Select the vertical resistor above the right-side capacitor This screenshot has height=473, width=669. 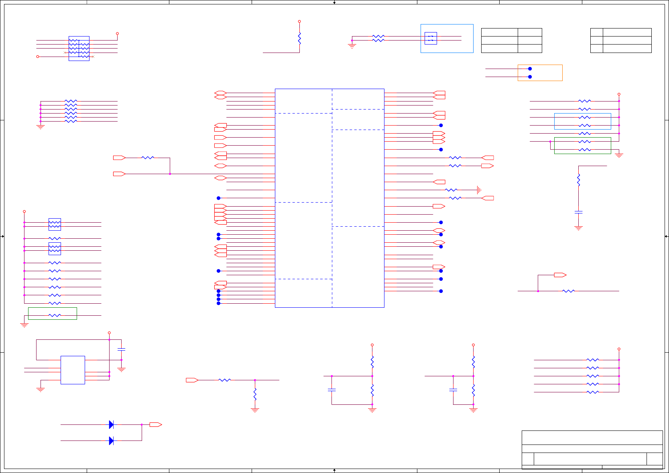578,180
